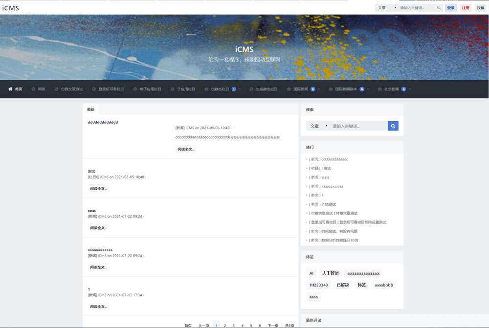Go to page 3 in the pagination bar
This screenshot has height=328, width=489.
point(233,325)
